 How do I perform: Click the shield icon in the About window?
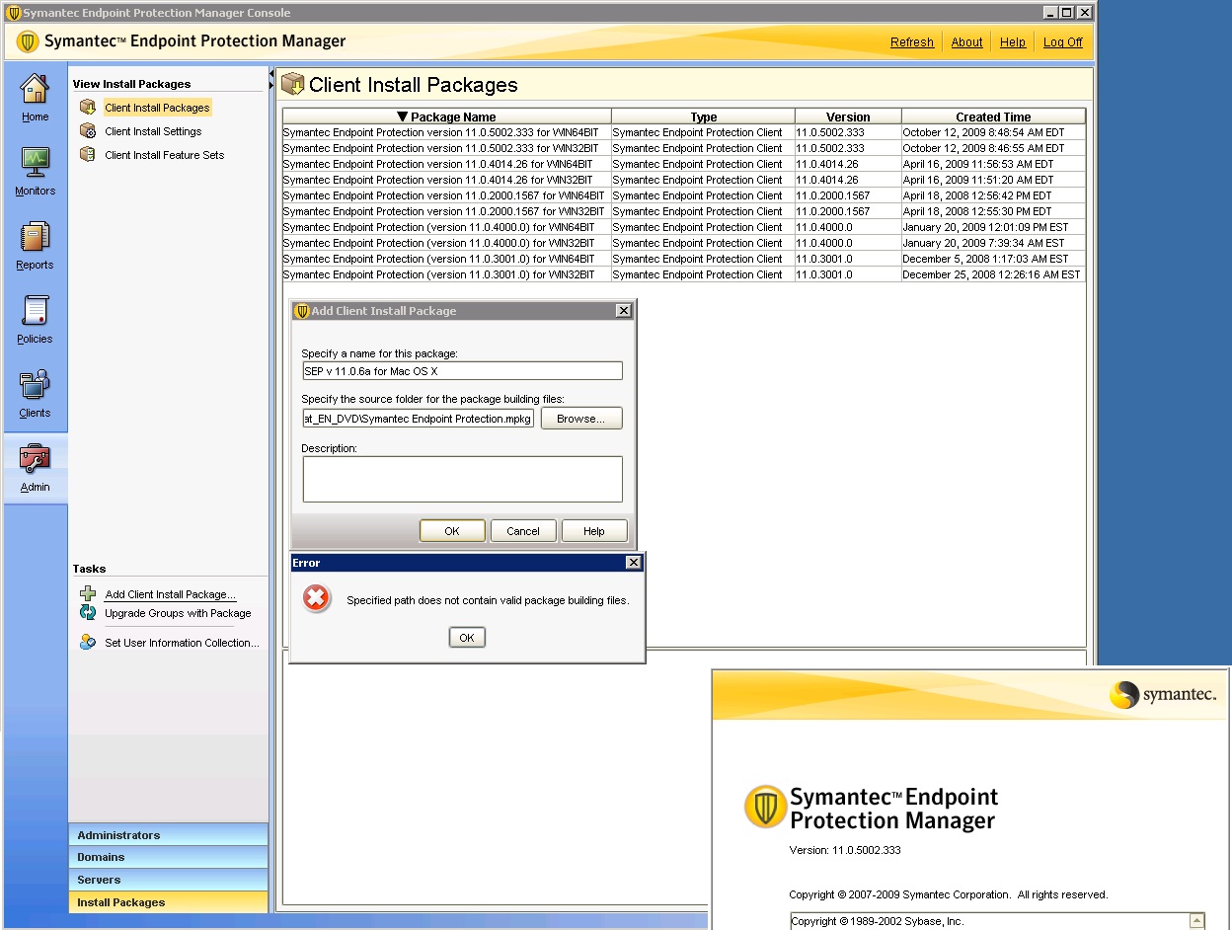pyautogui.click(x=765, y=808)
